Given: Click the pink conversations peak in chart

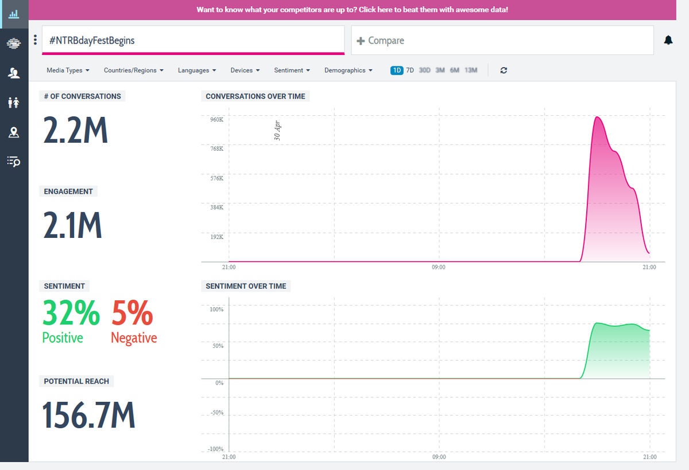Looking at the screenshot, I should click(x=597, y=118).
